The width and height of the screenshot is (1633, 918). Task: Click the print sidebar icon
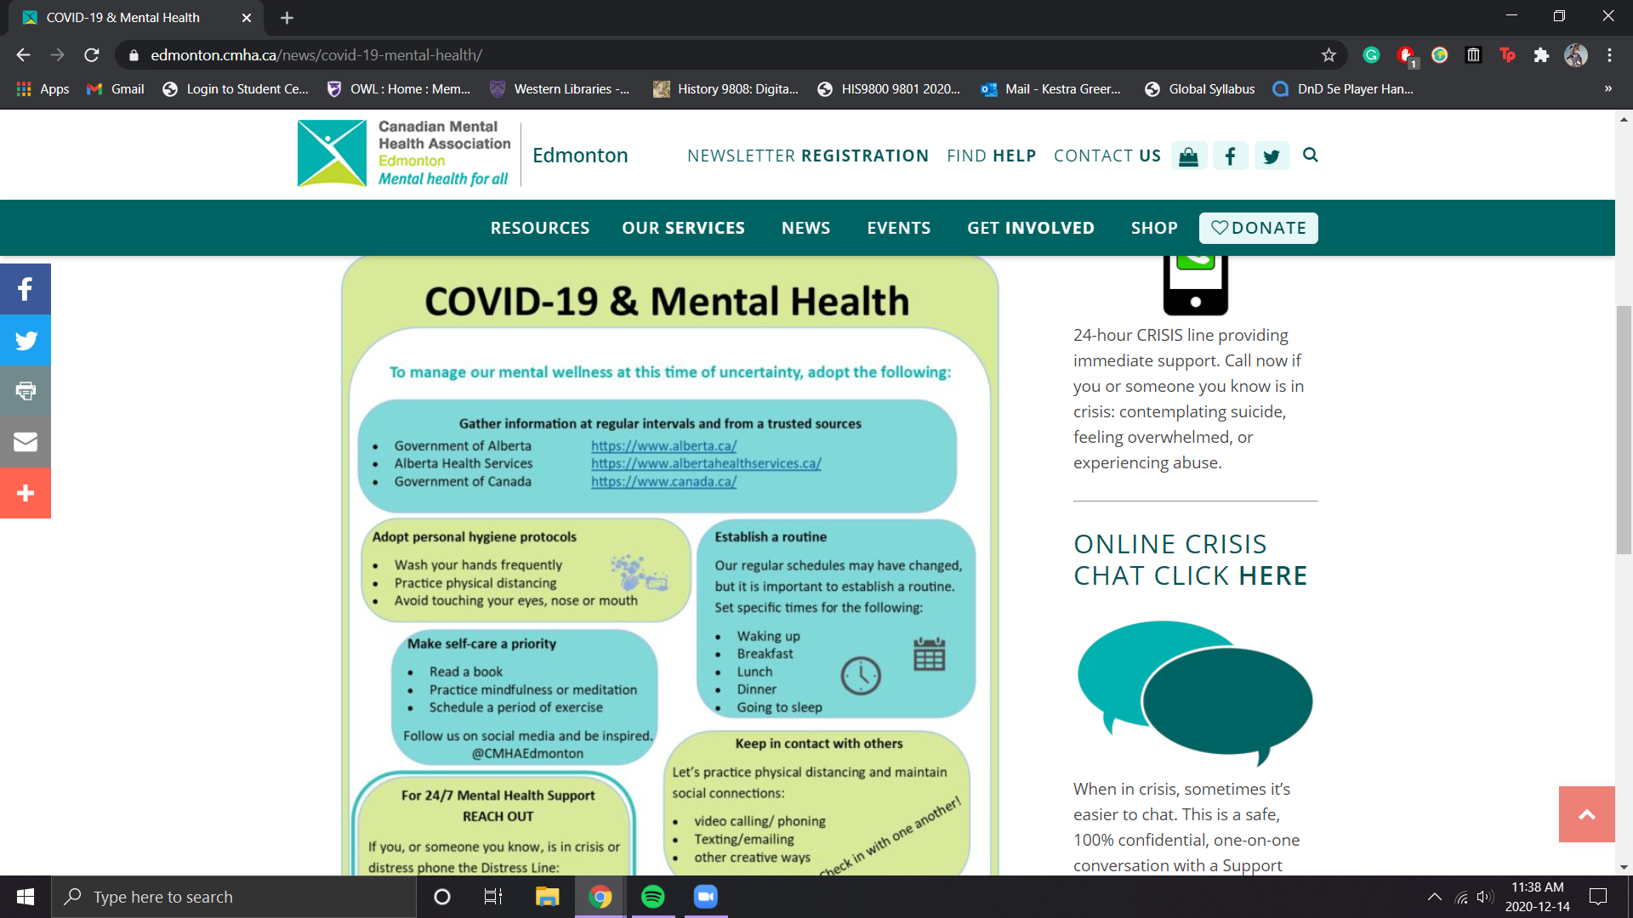26,391
